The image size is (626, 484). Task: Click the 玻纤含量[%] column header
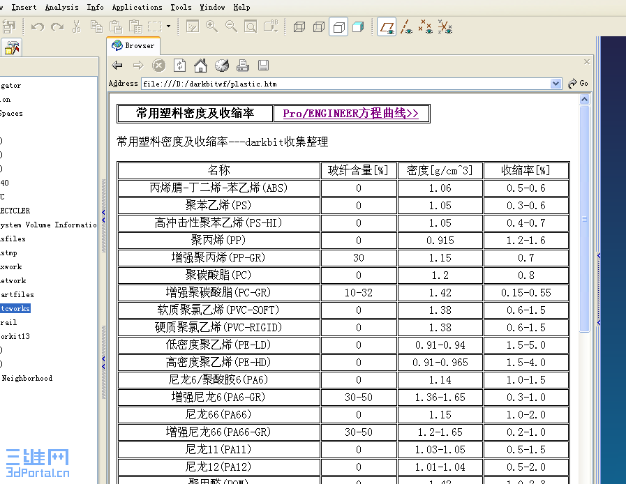pyautogui.click(x=358, y=170)
